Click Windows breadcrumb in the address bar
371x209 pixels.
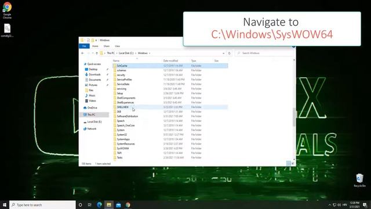[143, 53]
